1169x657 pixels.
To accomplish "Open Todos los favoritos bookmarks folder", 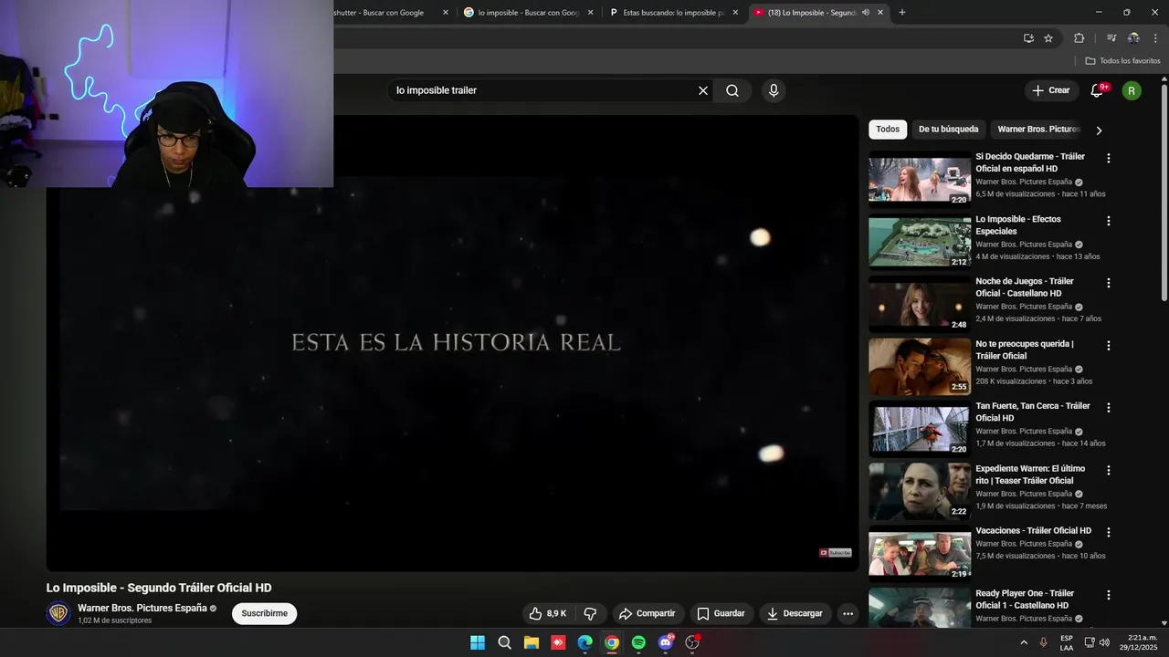I will [1123, 61].
